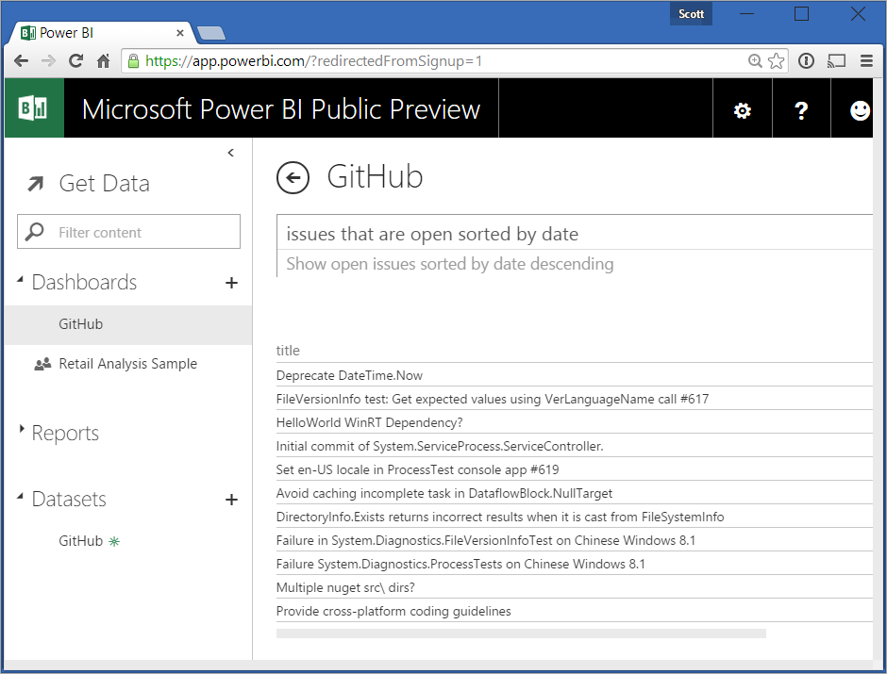Add a new dataset with plus icon
The image size is (887, 674).
(231, 500)
